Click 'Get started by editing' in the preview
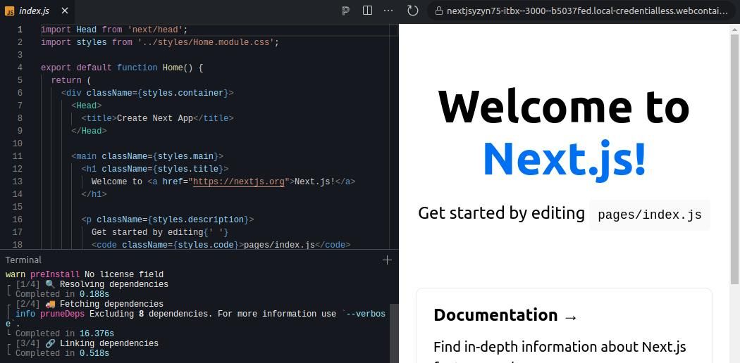The image size is (740, 363). click(501, 213)
